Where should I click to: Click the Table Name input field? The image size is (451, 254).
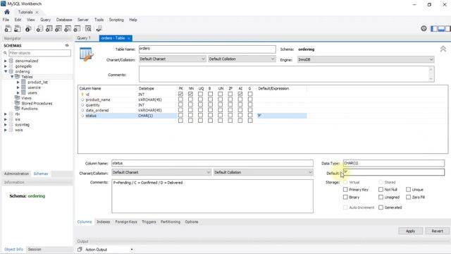pyautogui.click(x=207, y=49)
